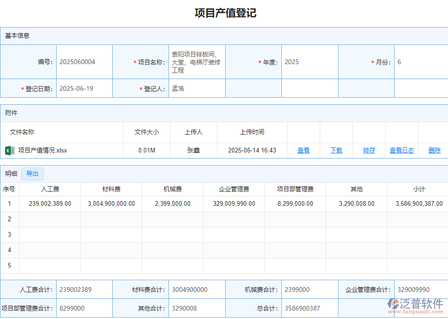Click the 项目名称 cell for the 贵阳 project
448x319 pixels.
(x=197, y=62)
